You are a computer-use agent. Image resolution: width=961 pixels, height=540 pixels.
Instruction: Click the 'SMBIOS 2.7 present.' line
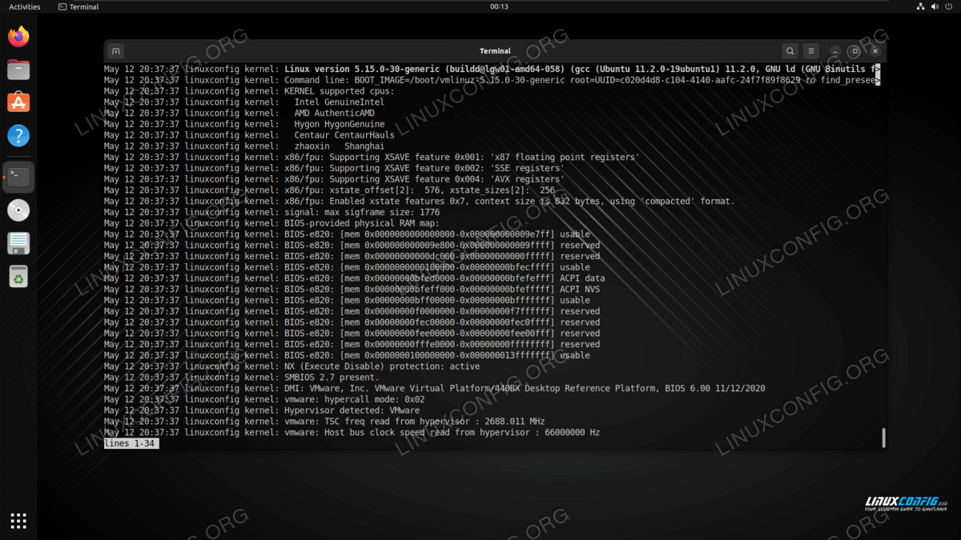(x=242, y=378)
